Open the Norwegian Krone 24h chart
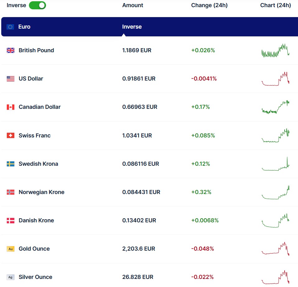 (x=275, y=192)
